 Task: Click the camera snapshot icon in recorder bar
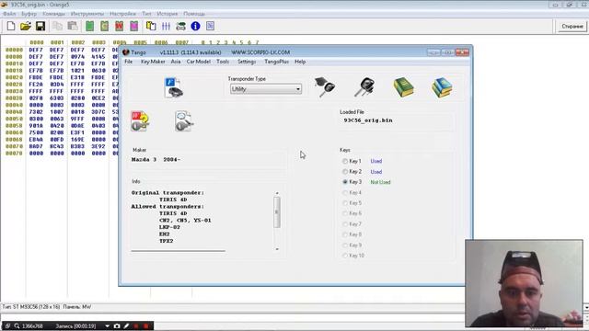117,326
